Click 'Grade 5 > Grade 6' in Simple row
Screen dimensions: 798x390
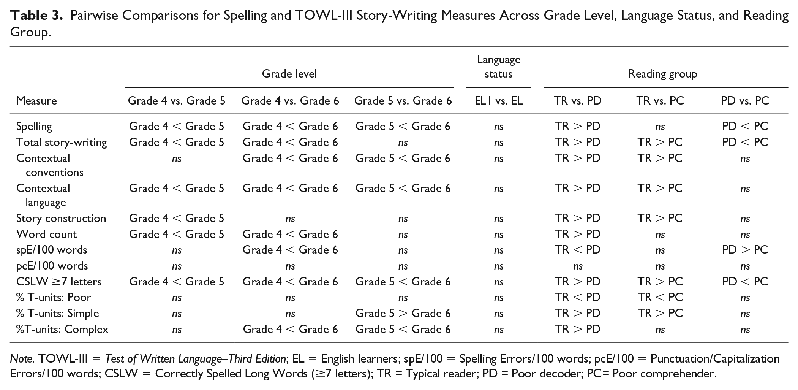tap(403, 313)
